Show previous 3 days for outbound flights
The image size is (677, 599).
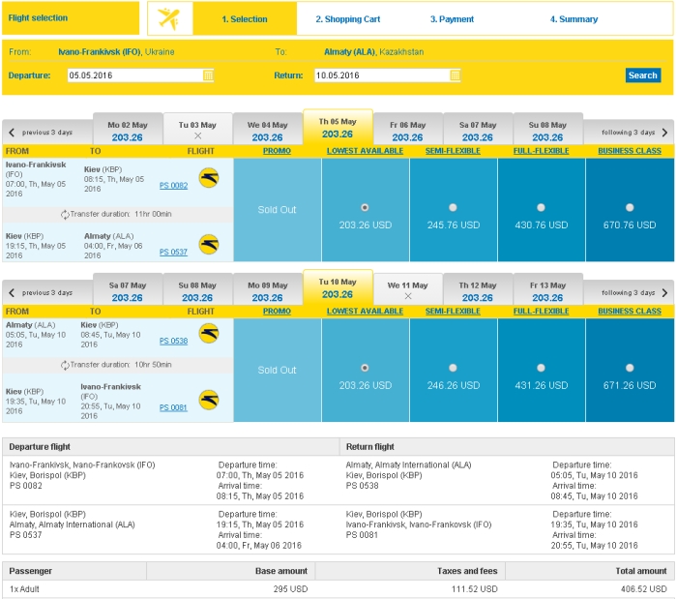click(x=41, y=133)
